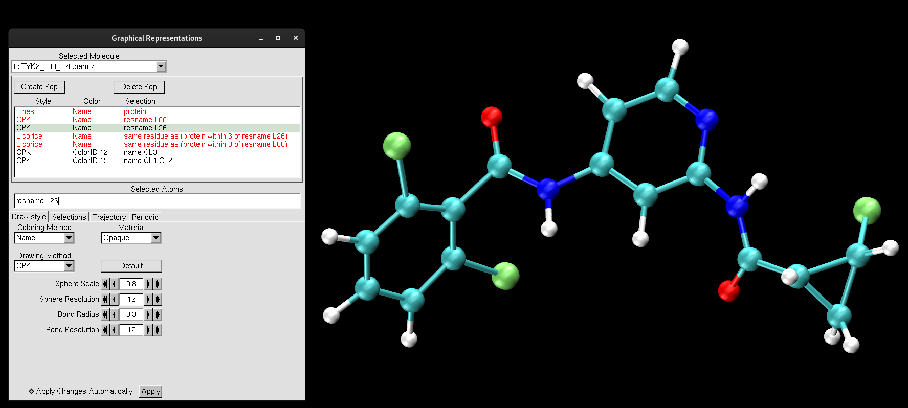Switch to the Selections tab

(x=69, y=217)
